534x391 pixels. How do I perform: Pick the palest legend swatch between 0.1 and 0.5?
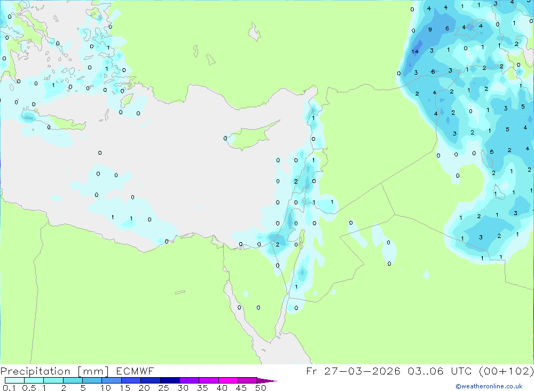14,380
